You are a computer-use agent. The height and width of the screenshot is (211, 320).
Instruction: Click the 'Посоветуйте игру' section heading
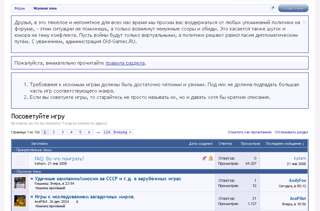pos(38,116)
